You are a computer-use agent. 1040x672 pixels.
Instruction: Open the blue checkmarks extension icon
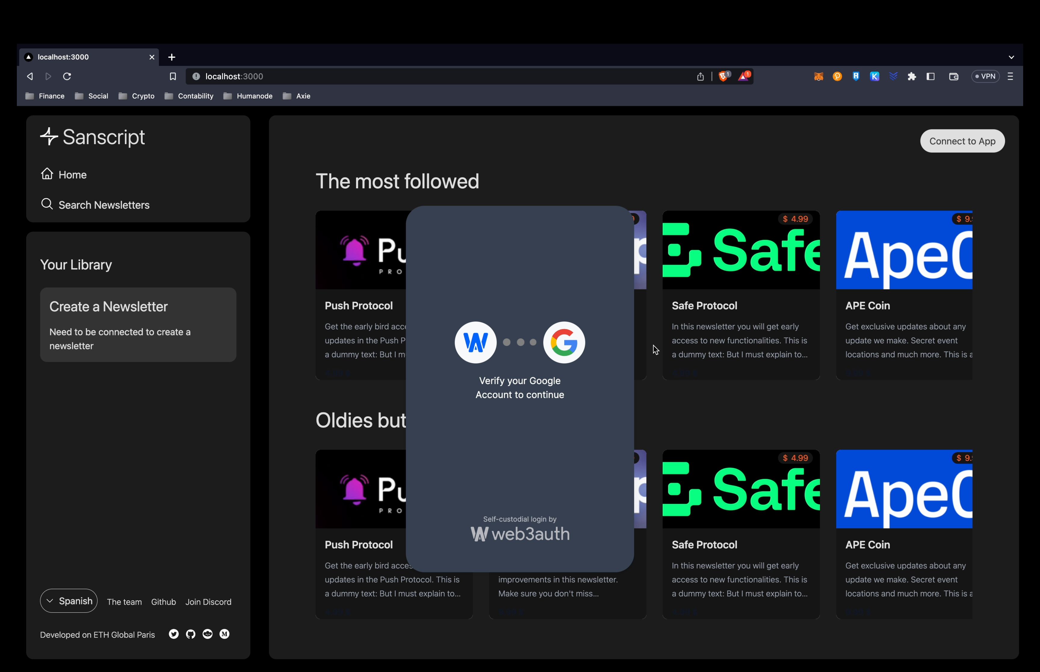click(893, 76)
